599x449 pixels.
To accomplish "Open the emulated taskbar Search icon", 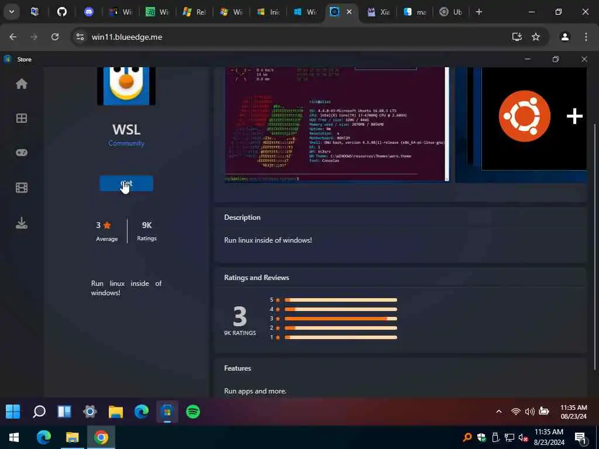I will point(39,412).
